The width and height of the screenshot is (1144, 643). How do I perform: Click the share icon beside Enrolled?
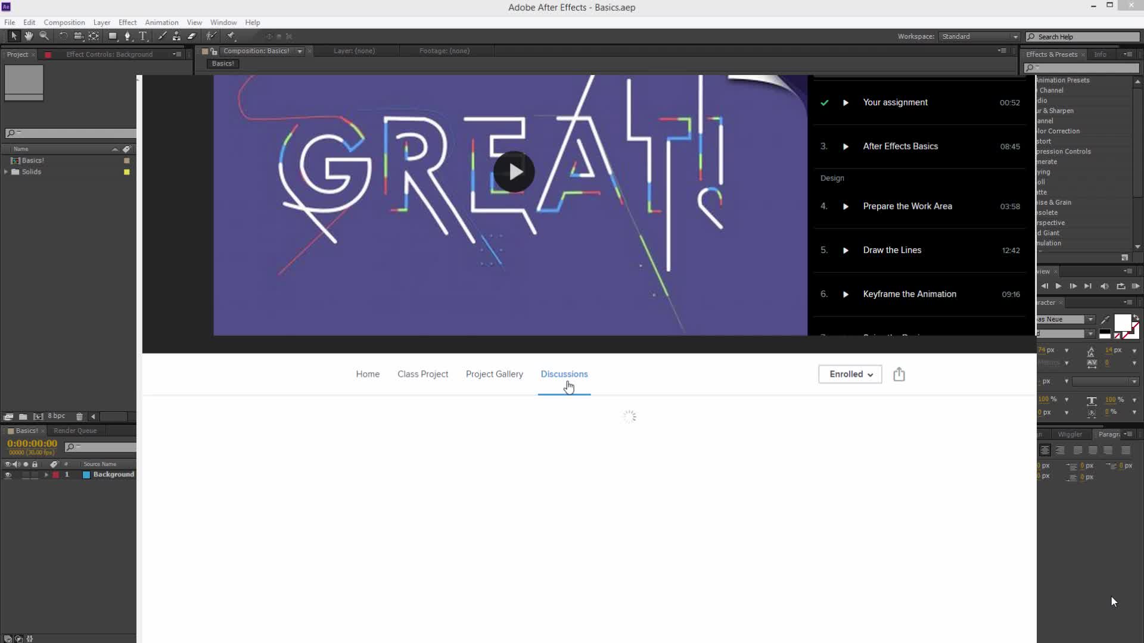point(899,374)
